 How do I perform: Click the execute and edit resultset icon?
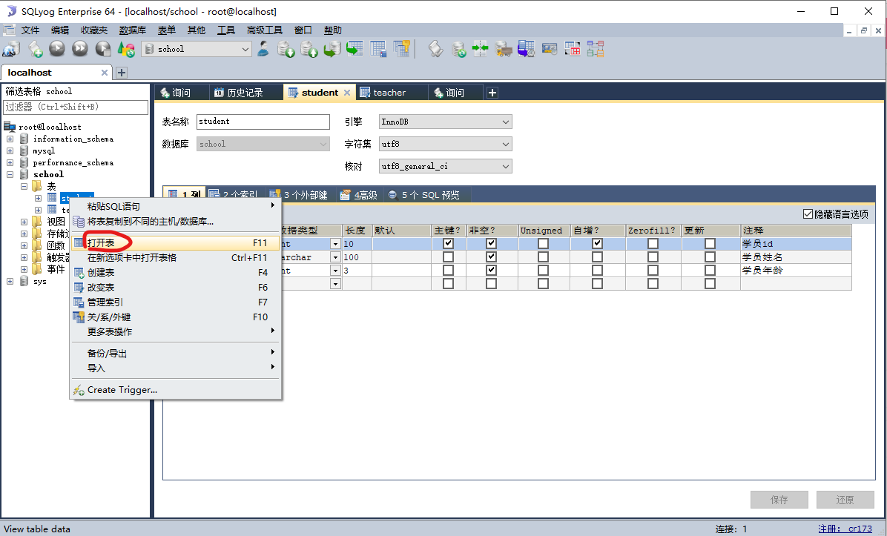pos(103,49)
